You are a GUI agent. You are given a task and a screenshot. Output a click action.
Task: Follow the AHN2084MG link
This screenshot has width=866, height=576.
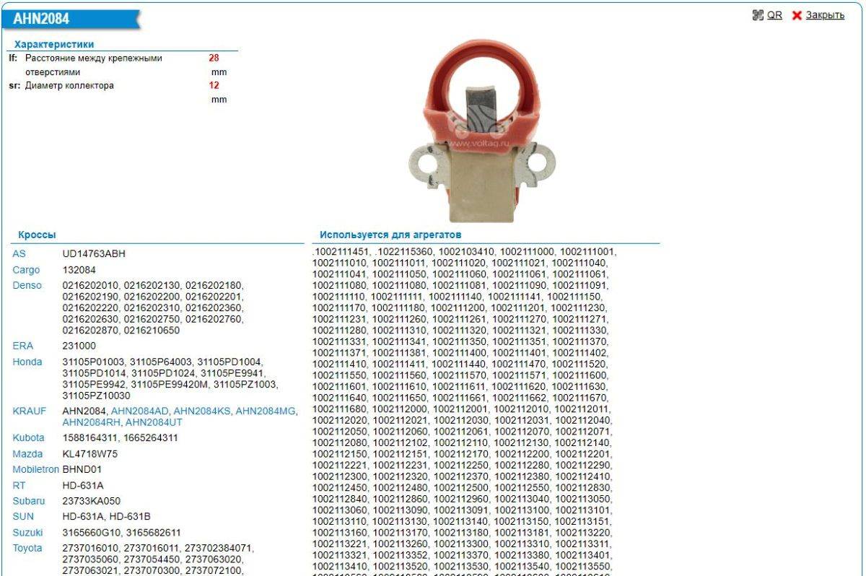click(x=266, y=411)
